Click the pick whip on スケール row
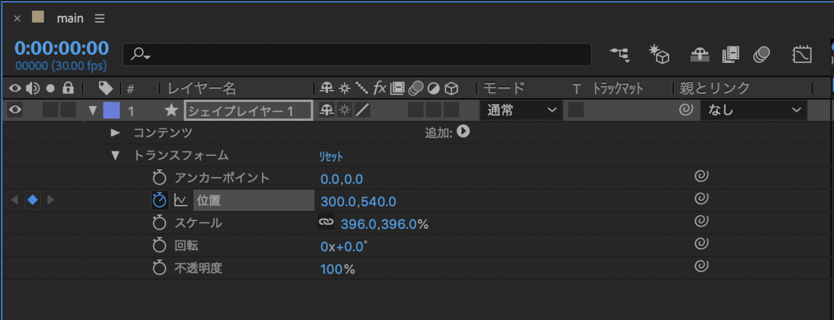The height and width of the screenshot is (320, 834). pos(701,222)
